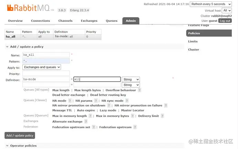Image resolution: width=238 pixels, height=149 pixels.
Task: Open type dropdown for empty definition row
Action: (131, 85)
